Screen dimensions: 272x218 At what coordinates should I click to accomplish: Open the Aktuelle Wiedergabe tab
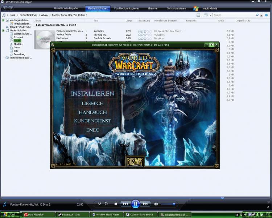[x=66, y=8]
